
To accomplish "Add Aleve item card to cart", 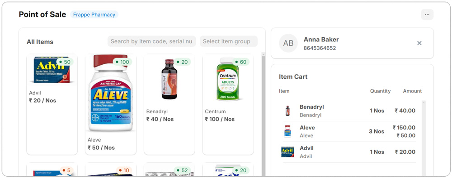I will pyautogui.click(x=111, y=104).
